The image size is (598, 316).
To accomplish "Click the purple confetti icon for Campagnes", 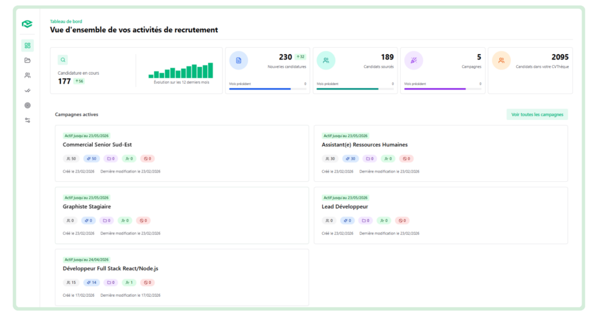I will pyautogui.click(x=413, y=60).
